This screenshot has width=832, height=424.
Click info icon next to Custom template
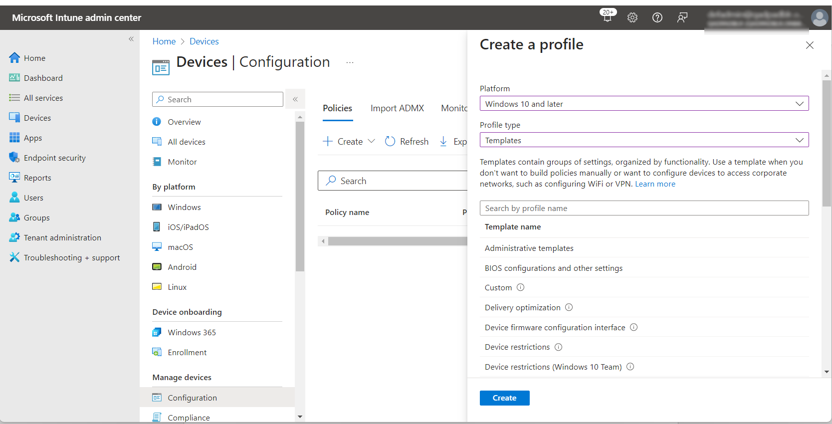[520, 287]
